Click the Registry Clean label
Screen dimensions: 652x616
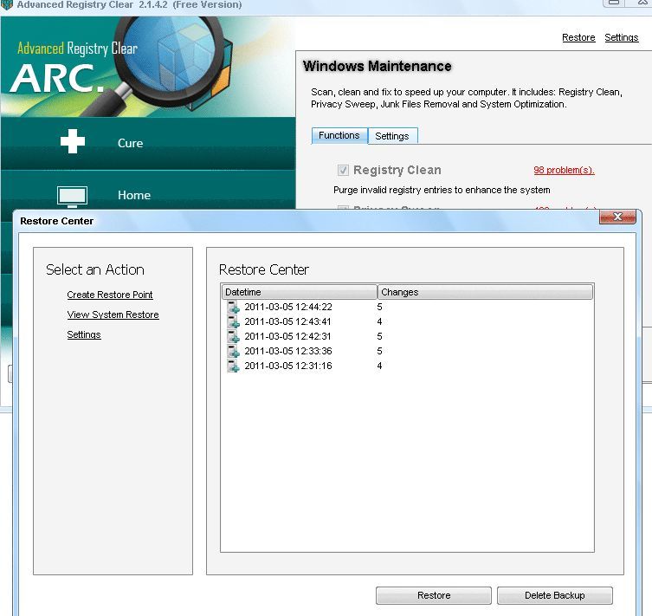pos(397,170)
